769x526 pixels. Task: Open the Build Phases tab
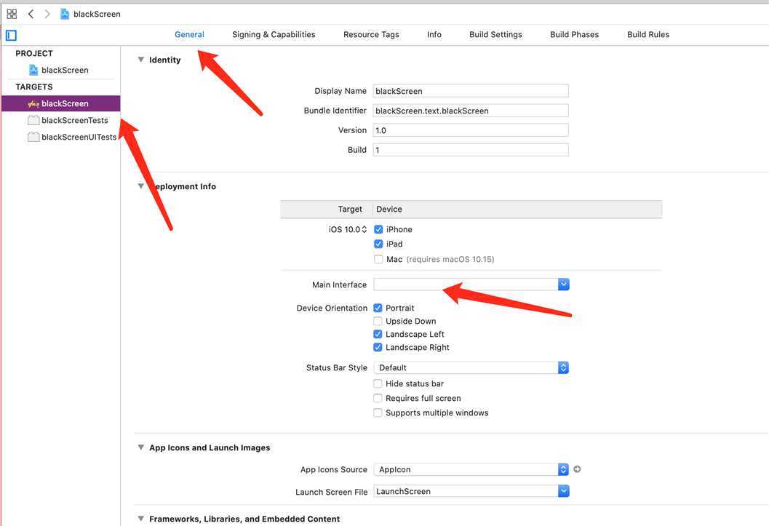pos(574,34)
